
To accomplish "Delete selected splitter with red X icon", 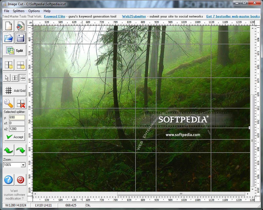I will 21,103.
